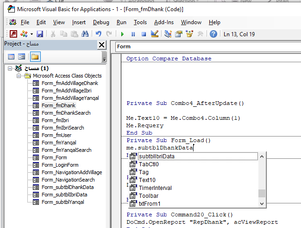
Task: Click the Paste clipboard icon
Action: pyautogui.click(x=74, y=34)
